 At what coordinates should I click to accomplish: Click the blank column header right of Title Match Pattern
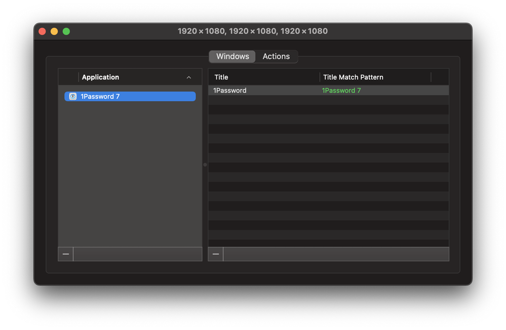tap(440, 77)
